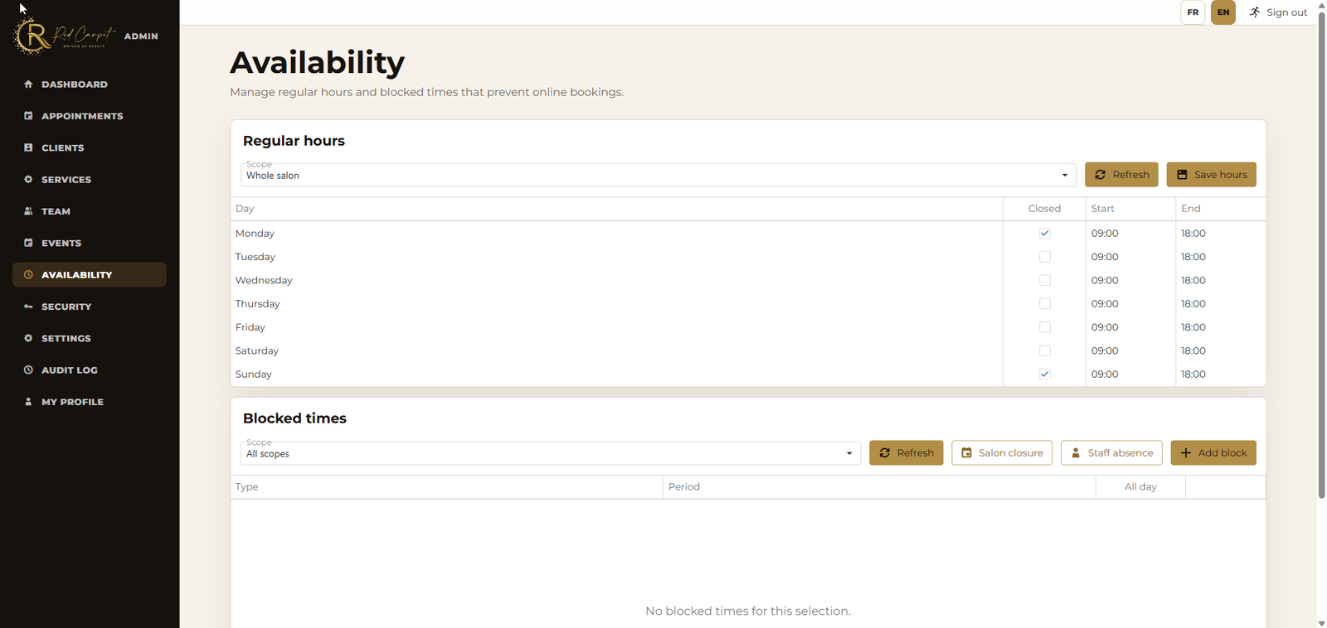Click the Services gear icon
The height and width of the screenshot is (628, 1327).
(x=28, y=179)
